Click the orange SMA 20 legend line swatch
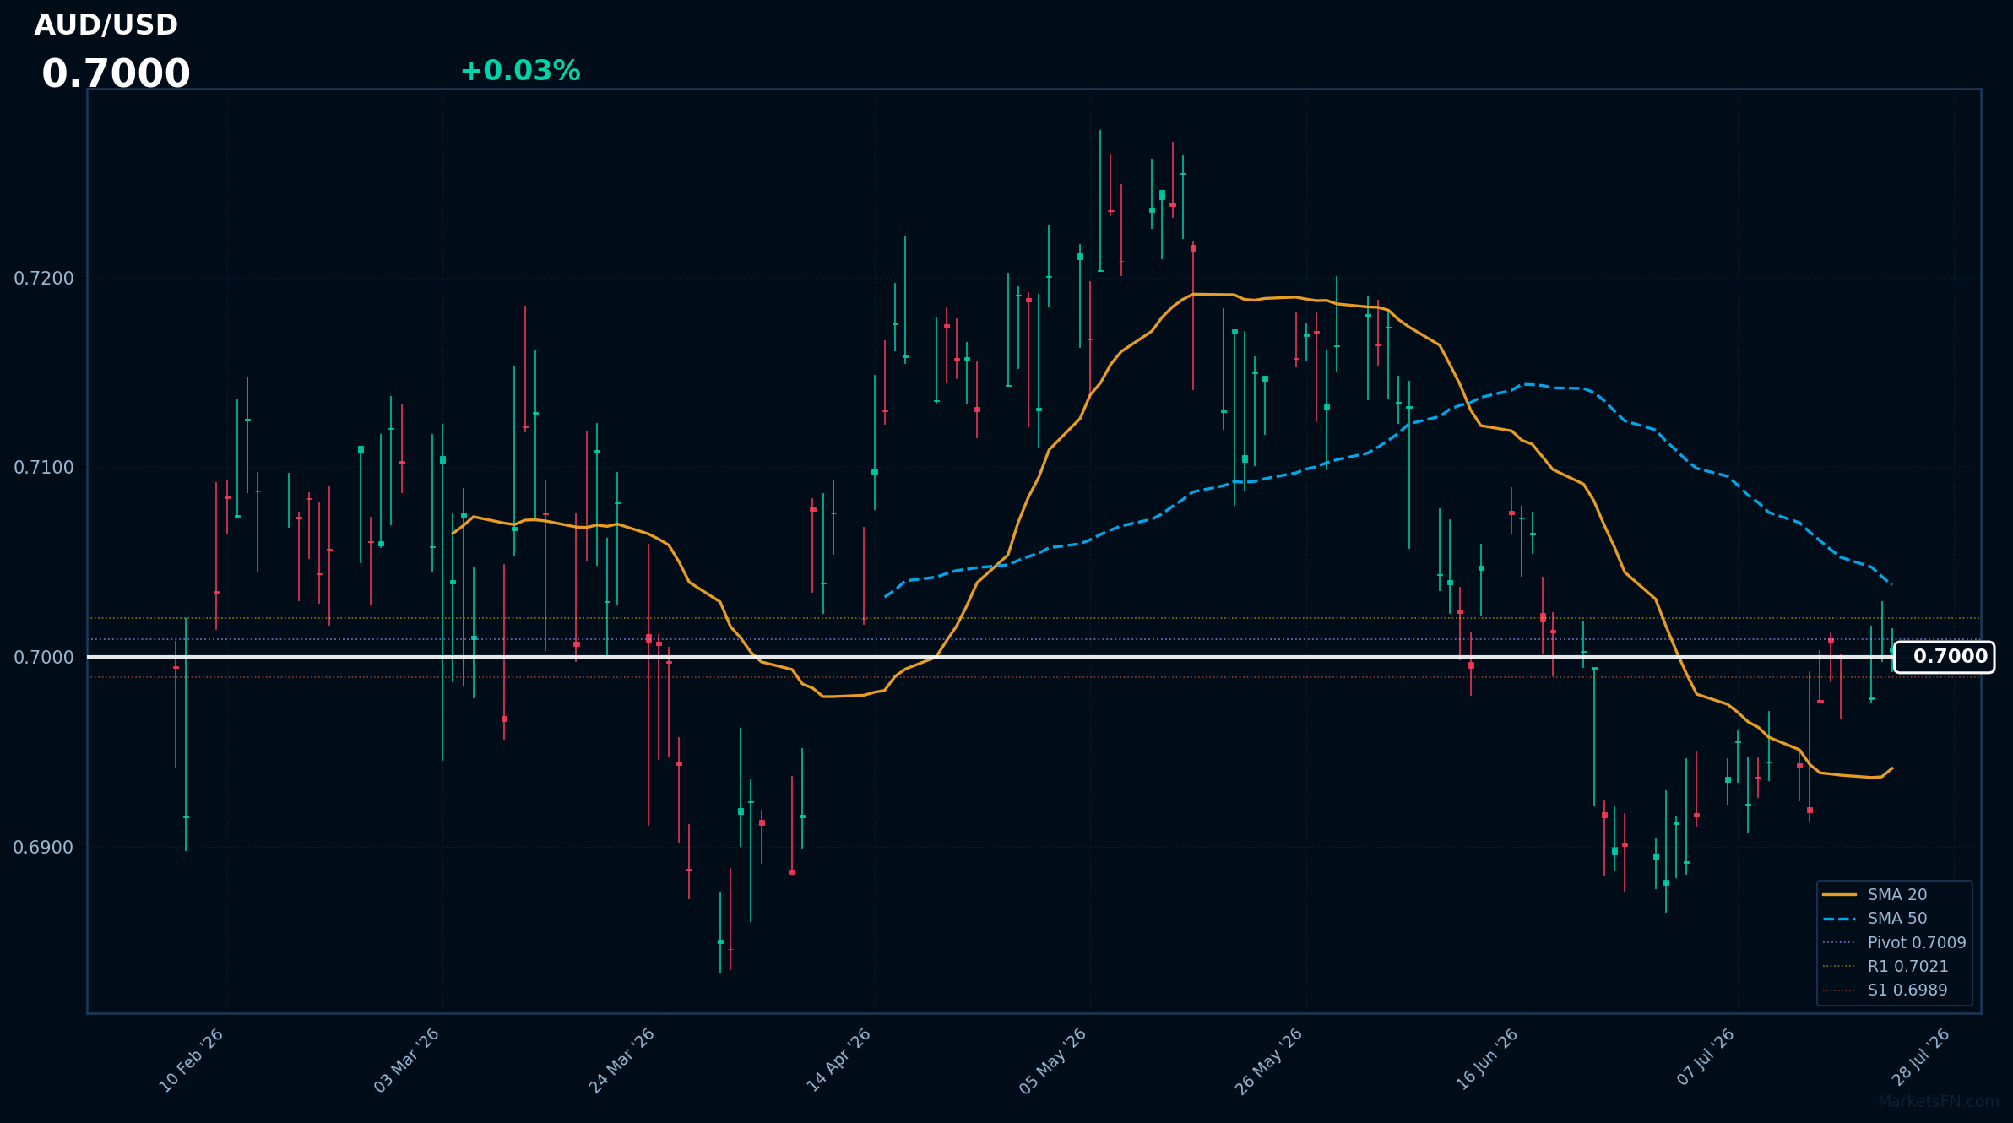This screenshot has height=1123, width=2013. click(x=1839, y=895)
